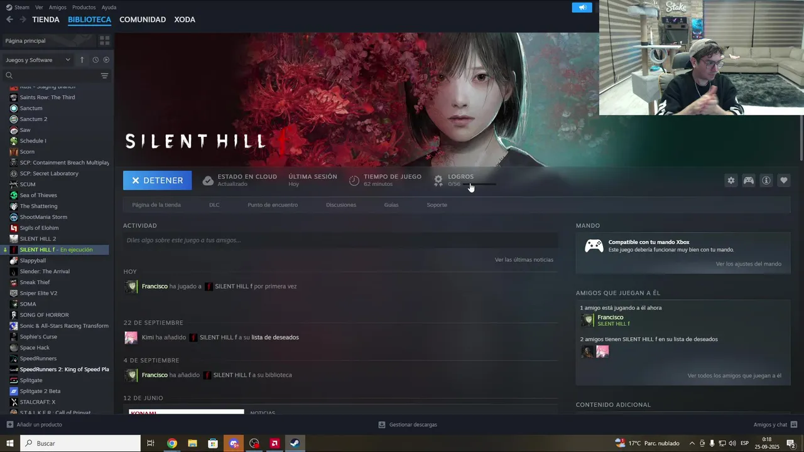Screen dimensions: 804x452
Task: Switch library to grid collections view
Action: pyautogui.click(x=104, y=40)
